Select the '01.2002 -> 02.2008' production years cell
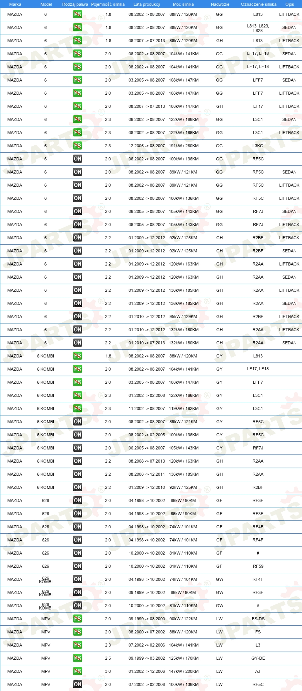302x691 pixels. 147,395
